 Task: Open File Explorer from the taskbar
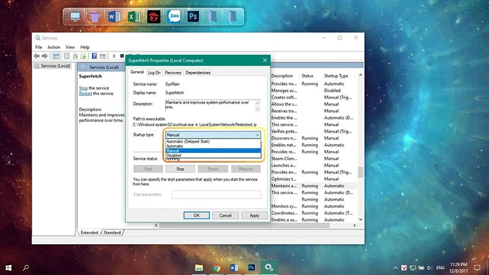[199, 267]
